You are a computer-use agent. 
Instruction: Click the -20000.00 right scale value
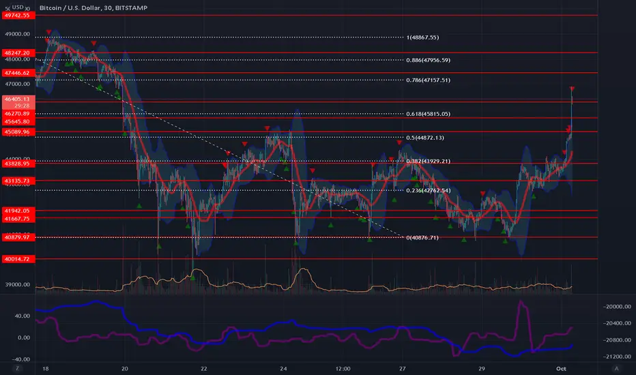tap(616, 307)
